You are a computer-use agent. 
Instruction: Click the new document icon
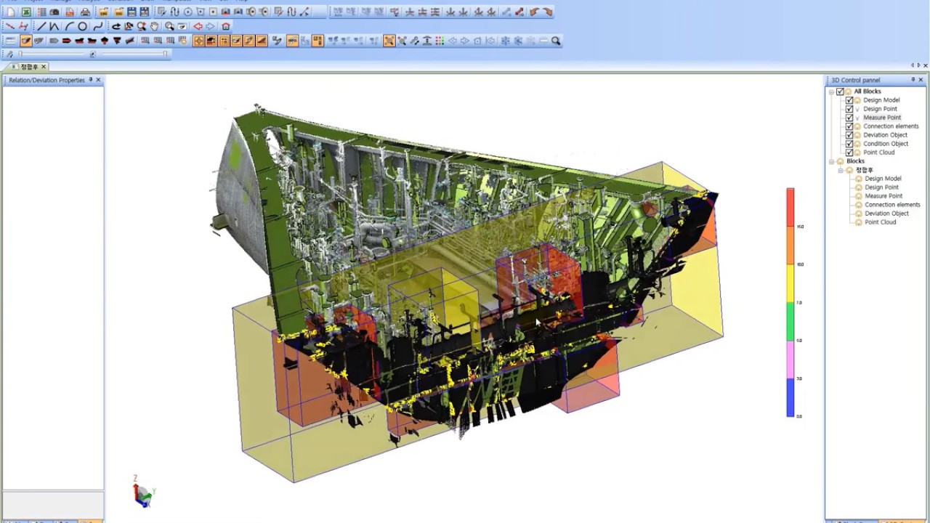coord(10,12)
